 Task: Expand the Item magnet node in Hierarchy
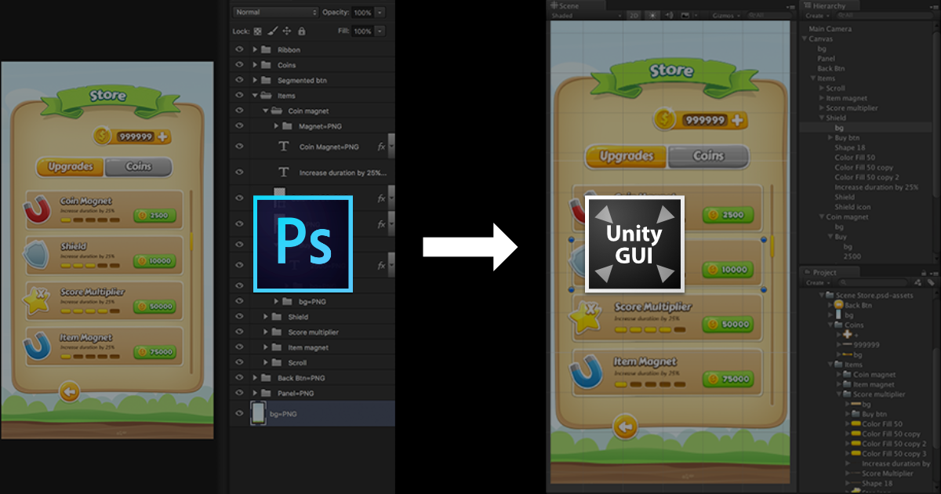pyautogui.click(x=822, y=98)
